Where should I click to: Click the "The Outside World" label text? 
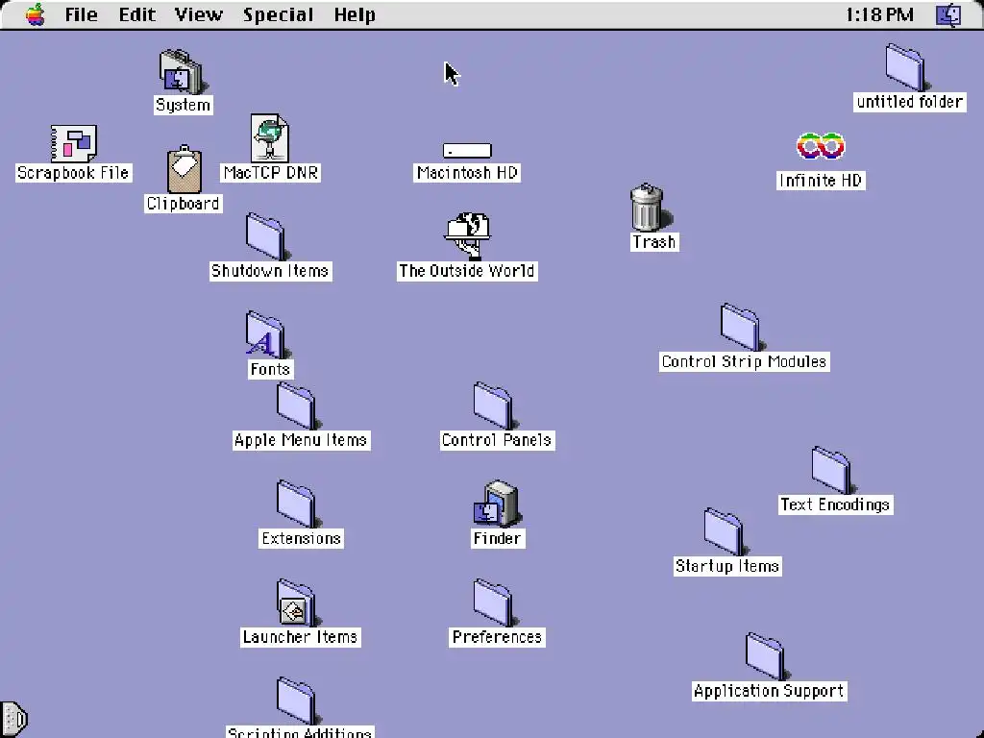[x=467, y=271]
